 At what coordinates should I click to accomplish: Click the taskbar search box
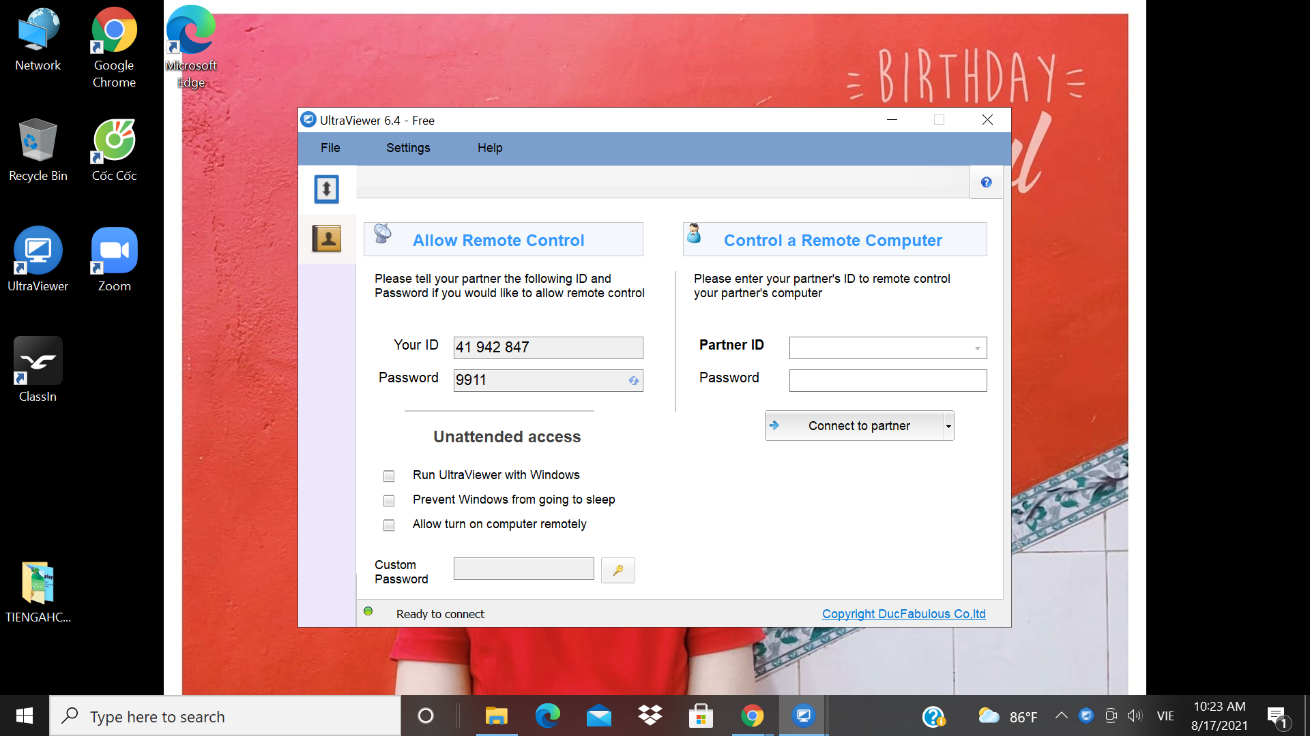225,716
